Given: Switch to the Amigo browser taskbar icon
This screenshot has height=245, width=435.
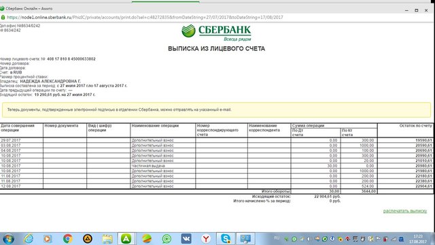Looking at the screenshot, I should 126,239.
